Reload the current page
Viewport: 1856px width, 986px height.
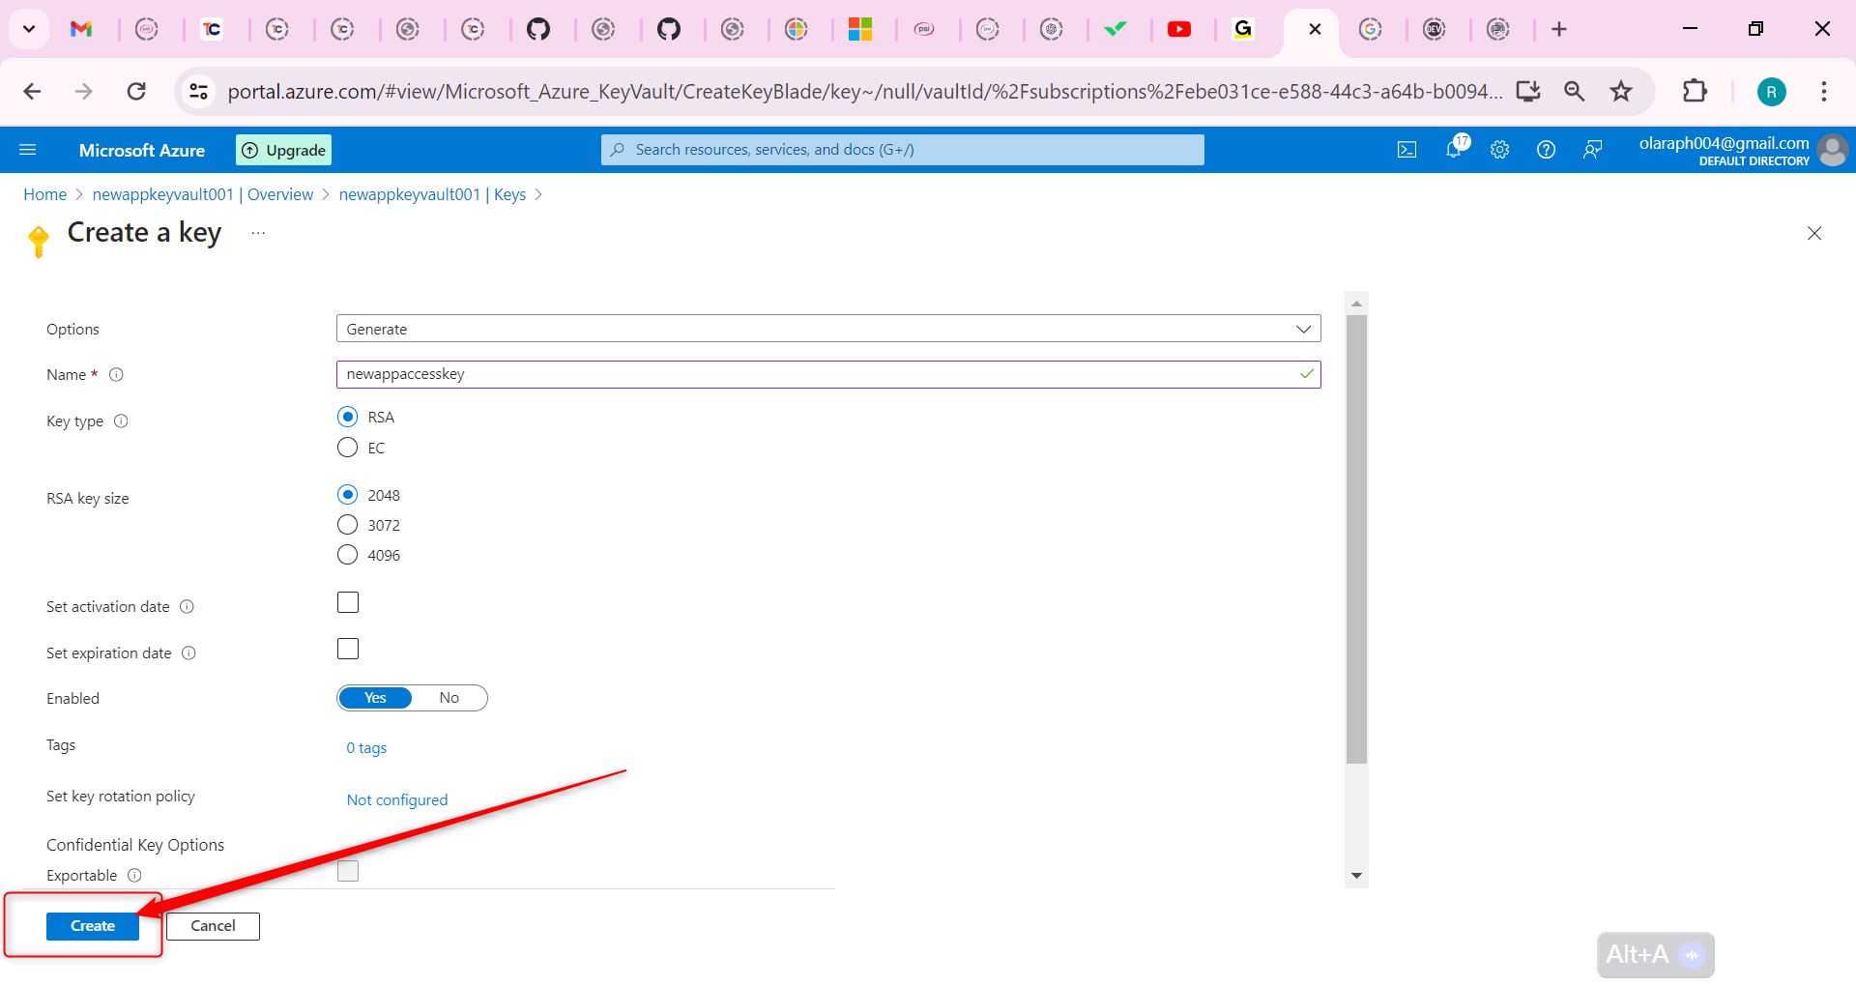136,92
